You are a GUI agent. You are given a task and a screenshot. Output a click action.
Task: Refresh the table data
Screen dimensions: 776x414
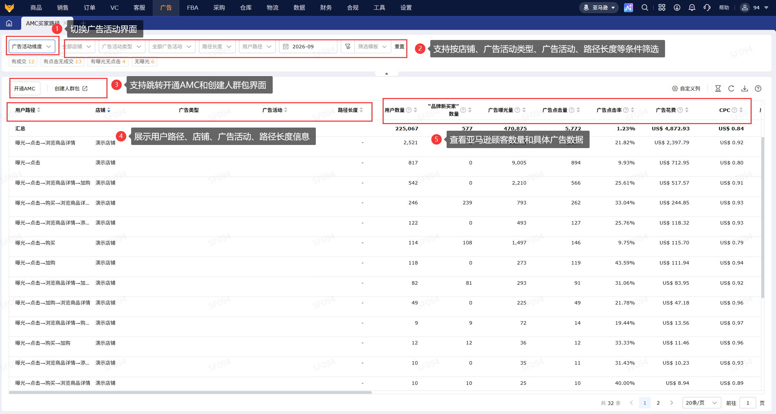coord(731,89)
